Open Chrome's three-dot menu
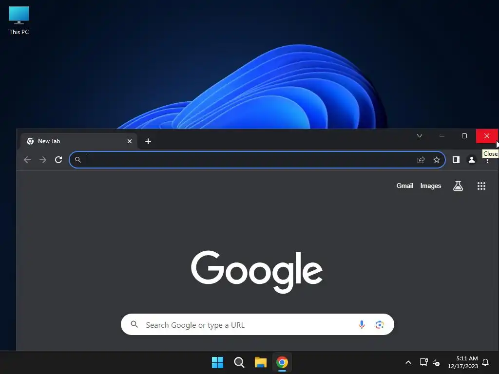This screenshot has height=374, width=499. (x=487, y=161)
